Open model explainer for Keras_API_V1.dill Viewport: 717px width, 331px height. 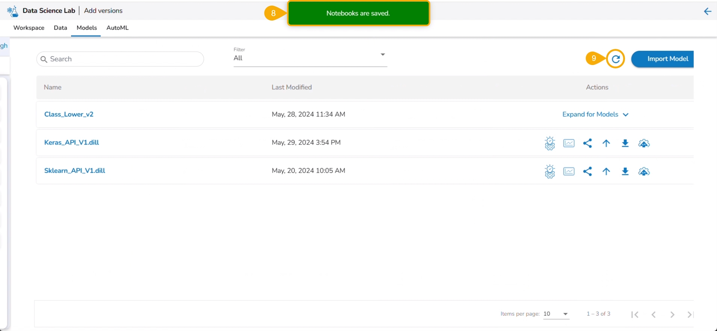[x=550, y=143]
